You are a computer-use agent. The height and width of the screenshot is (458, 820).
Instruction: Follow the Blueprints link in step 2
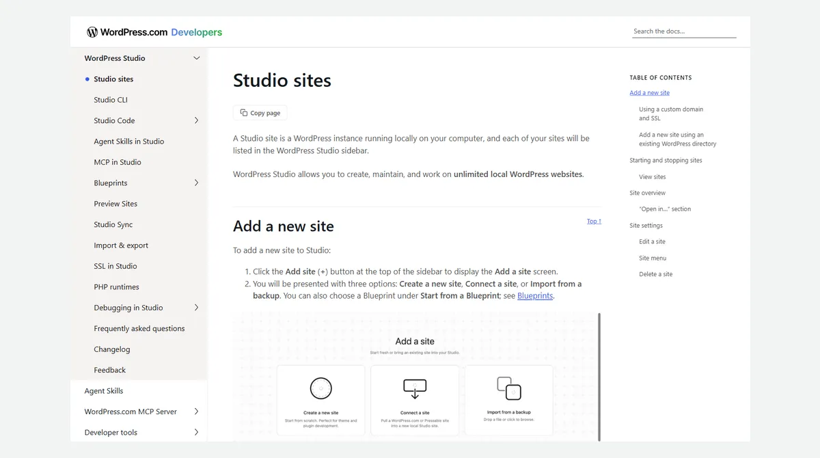pyautogui.click(x=535, y=296)
